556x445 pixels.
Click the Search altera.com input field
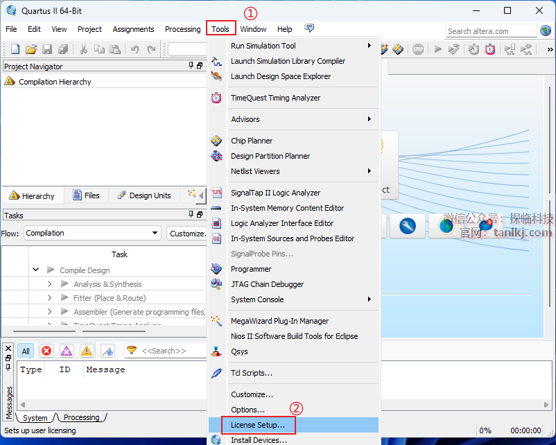point(492,30)
